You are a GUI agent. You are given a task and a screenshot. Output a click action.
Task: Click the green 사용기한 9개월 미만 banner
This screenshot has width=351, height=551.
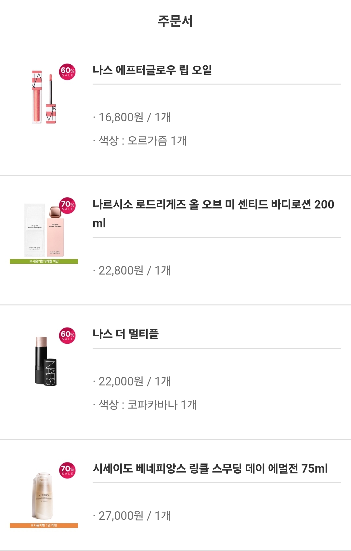coord(44,261)
